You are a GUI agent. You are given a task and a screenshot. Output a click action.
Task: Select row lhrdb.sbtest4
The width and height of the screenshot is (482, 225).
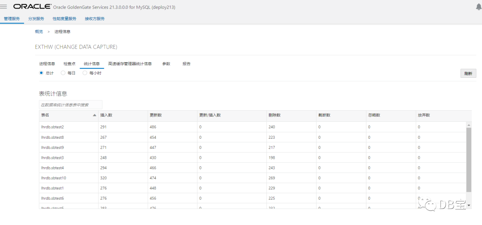253,168
